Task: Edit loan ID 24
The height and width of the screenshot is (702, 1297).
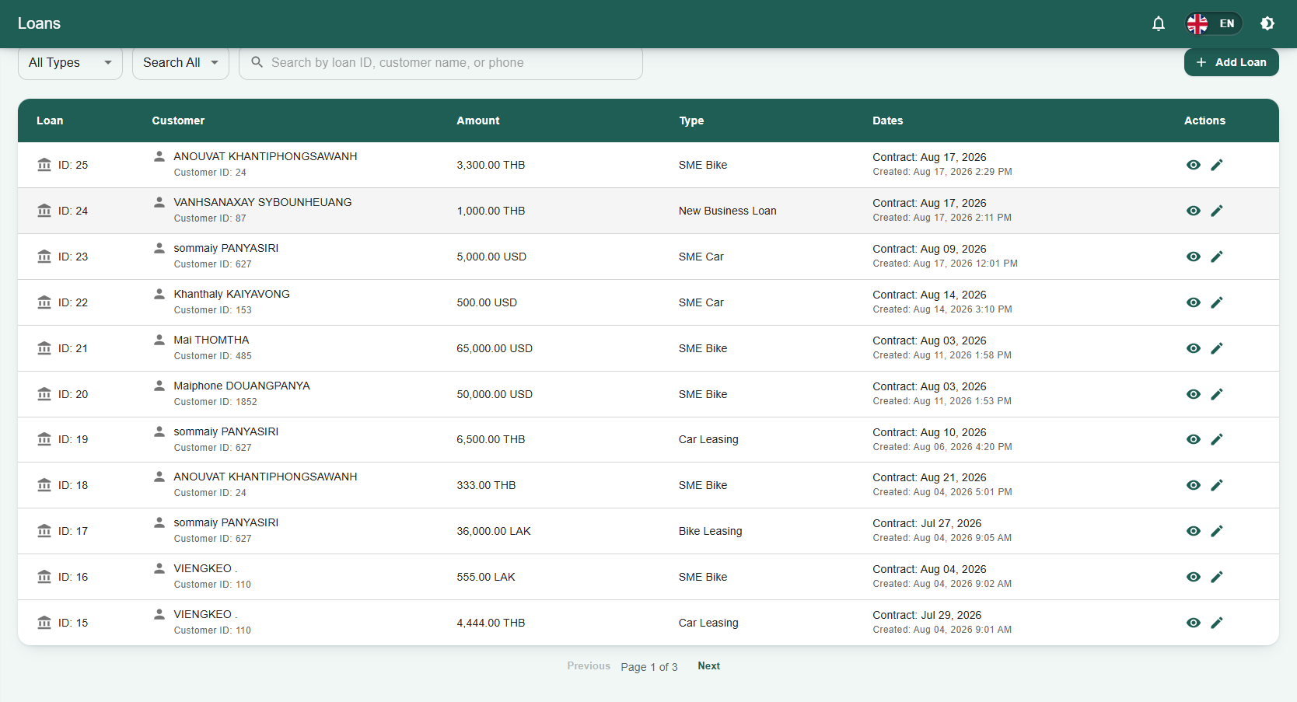Action: tap(1217, 211)
